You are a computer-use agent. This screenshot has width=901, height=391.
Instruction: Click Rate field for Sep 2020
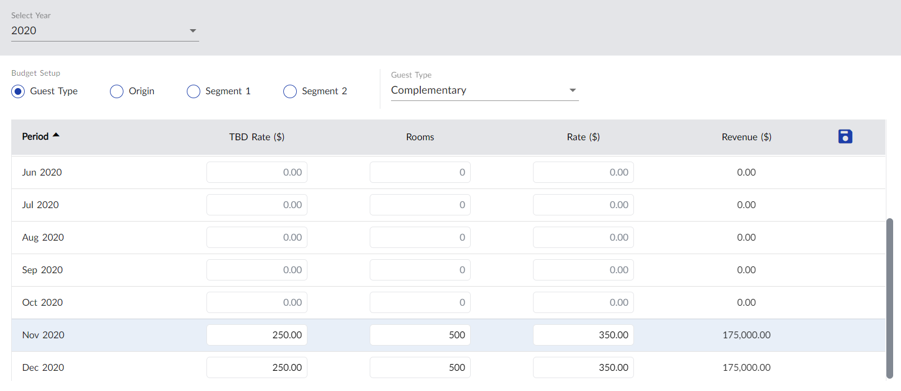[583, 270]
